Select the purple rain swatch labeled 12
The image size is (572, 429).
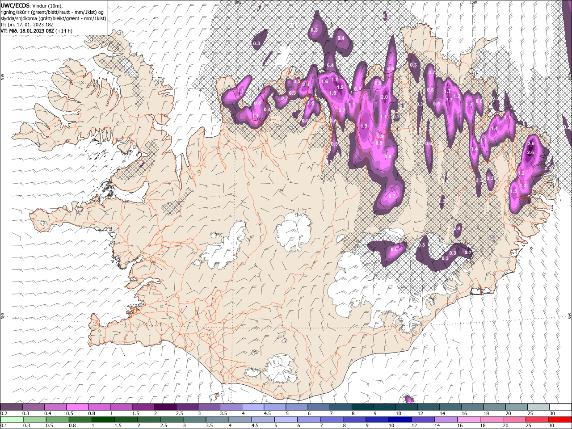[x=422, y=420]
